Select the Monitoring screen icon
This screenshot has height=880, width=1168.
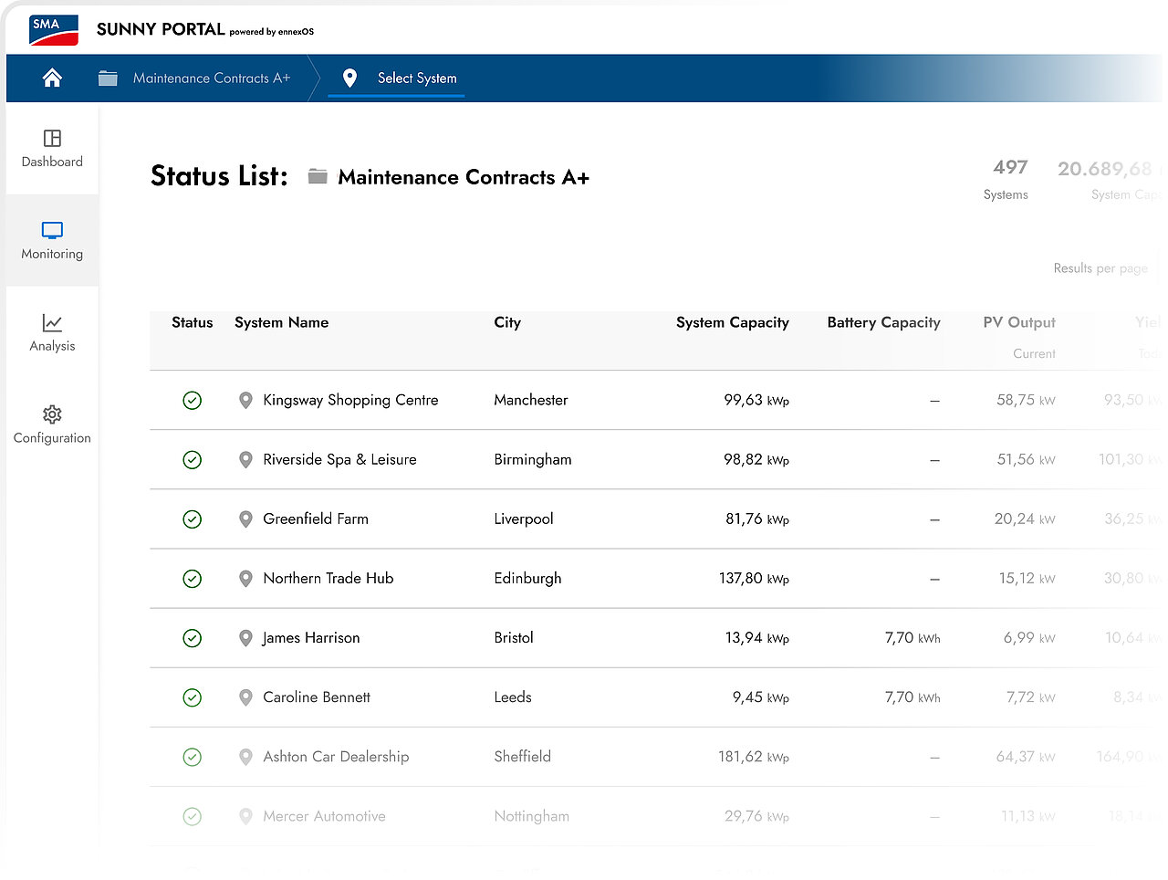point(52,230)
